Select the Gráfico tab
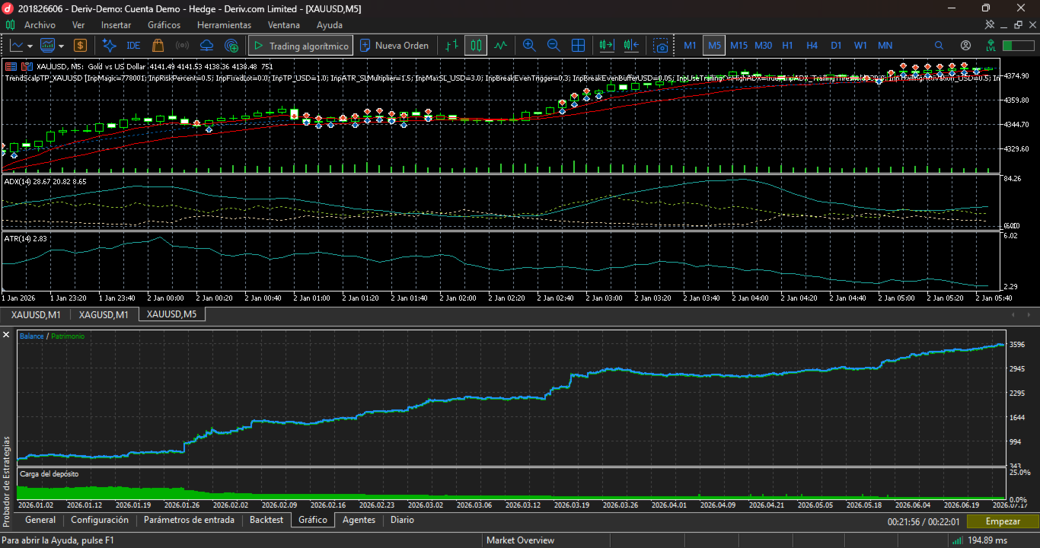Viewport: 1040px width, 548px height. 313,520
